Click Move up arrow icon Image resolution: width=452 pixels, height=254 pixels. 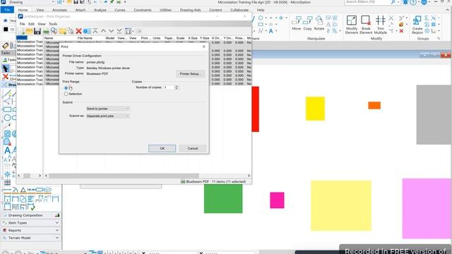click(103, 31)
